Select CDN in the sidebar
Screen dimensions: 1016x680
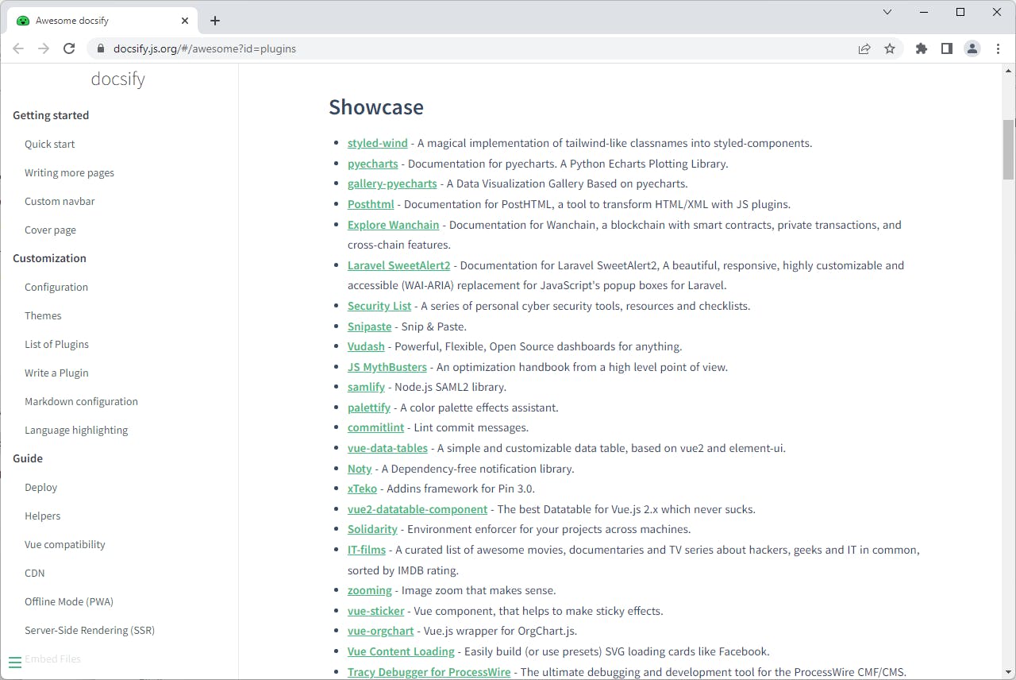coord(35,573)
